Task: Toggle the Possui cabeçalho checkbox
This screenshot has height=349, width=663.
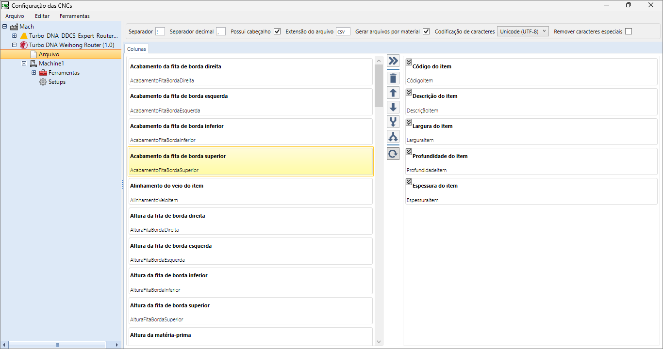Action: tap(277, 32)
